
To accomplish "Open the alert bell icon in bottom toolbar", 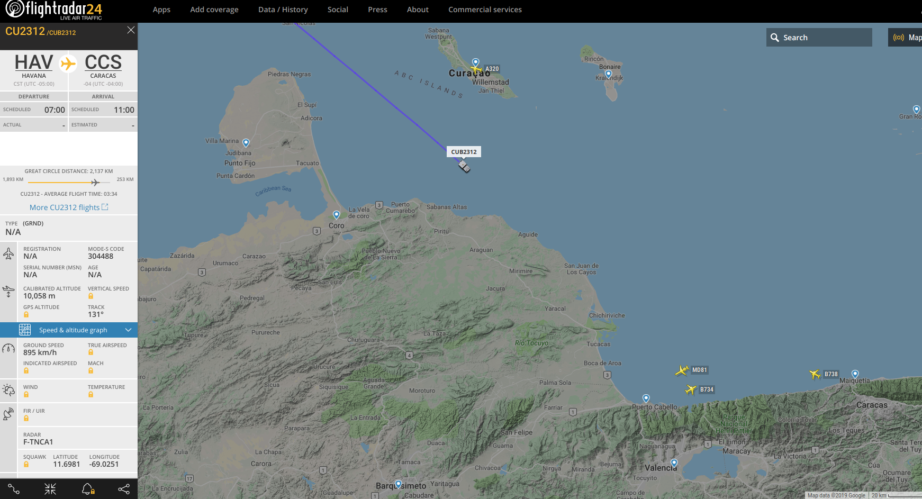I will (88, 489).
